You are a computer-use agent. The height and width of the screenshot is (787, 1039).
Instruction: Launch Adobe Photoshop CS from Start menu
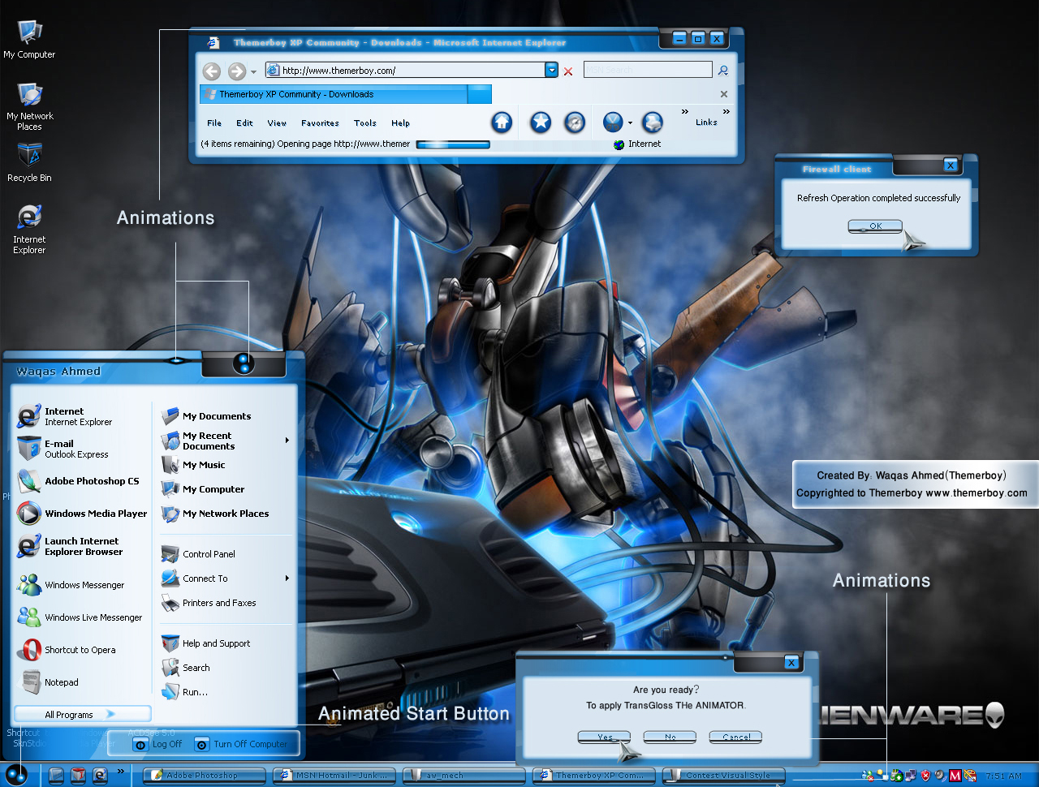click(80, 481)
